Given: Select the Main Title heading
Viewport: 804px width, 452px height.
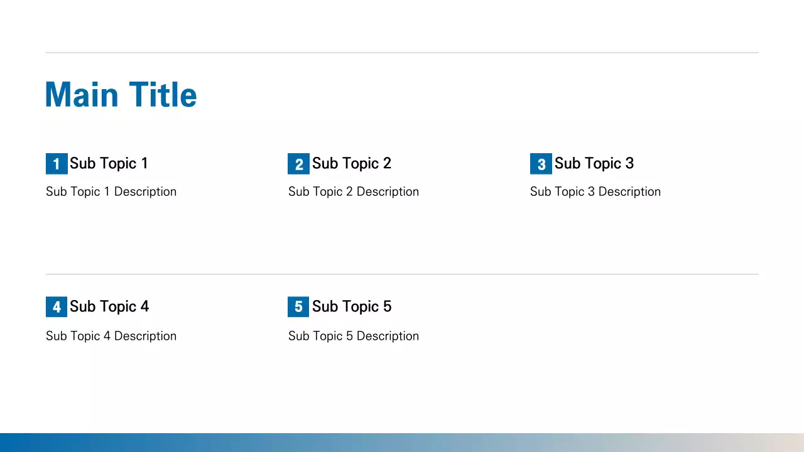Looking at the screenshot, I should 121,95.
